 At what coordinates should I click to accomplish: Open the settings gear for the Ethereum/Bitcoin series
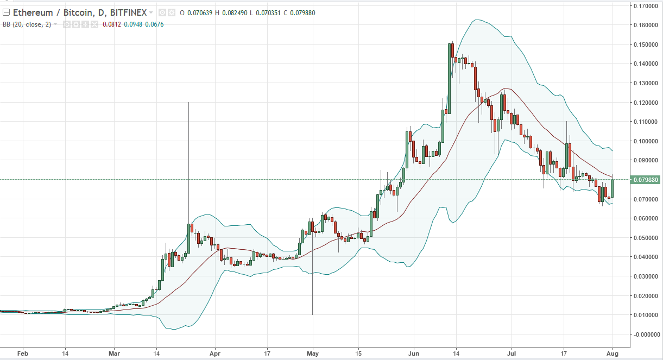172,12
